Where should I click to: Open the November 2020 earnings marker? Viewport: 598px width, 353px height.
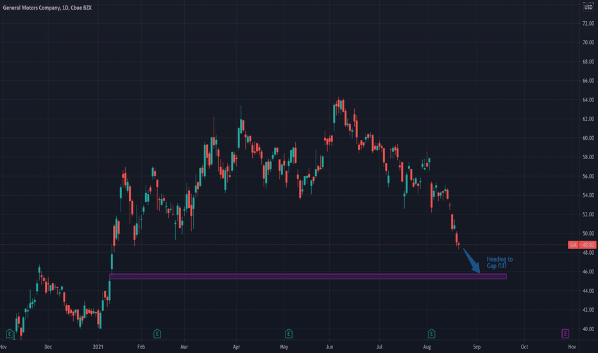[10, 334]
